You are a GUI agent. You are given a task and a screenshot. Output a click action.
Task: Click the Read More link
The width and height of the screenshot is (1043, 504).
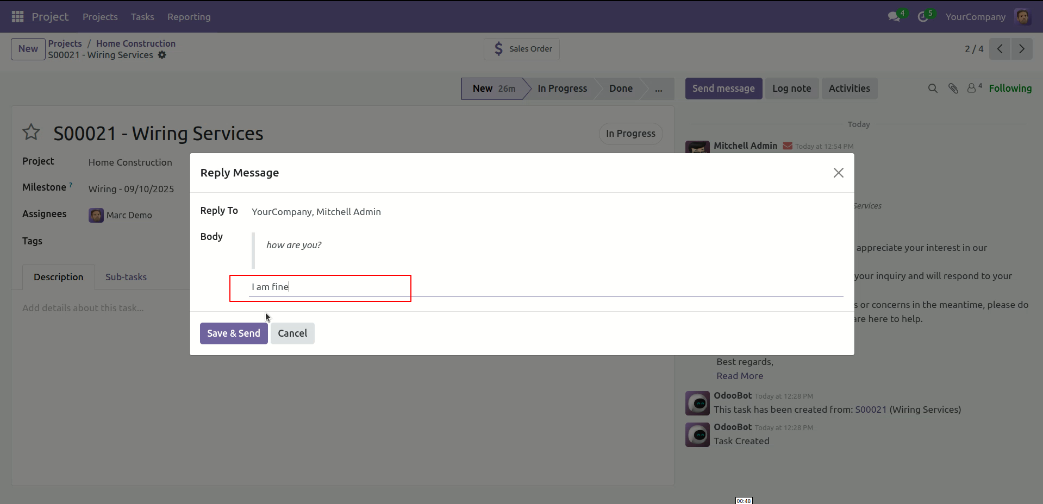[740, 376]
